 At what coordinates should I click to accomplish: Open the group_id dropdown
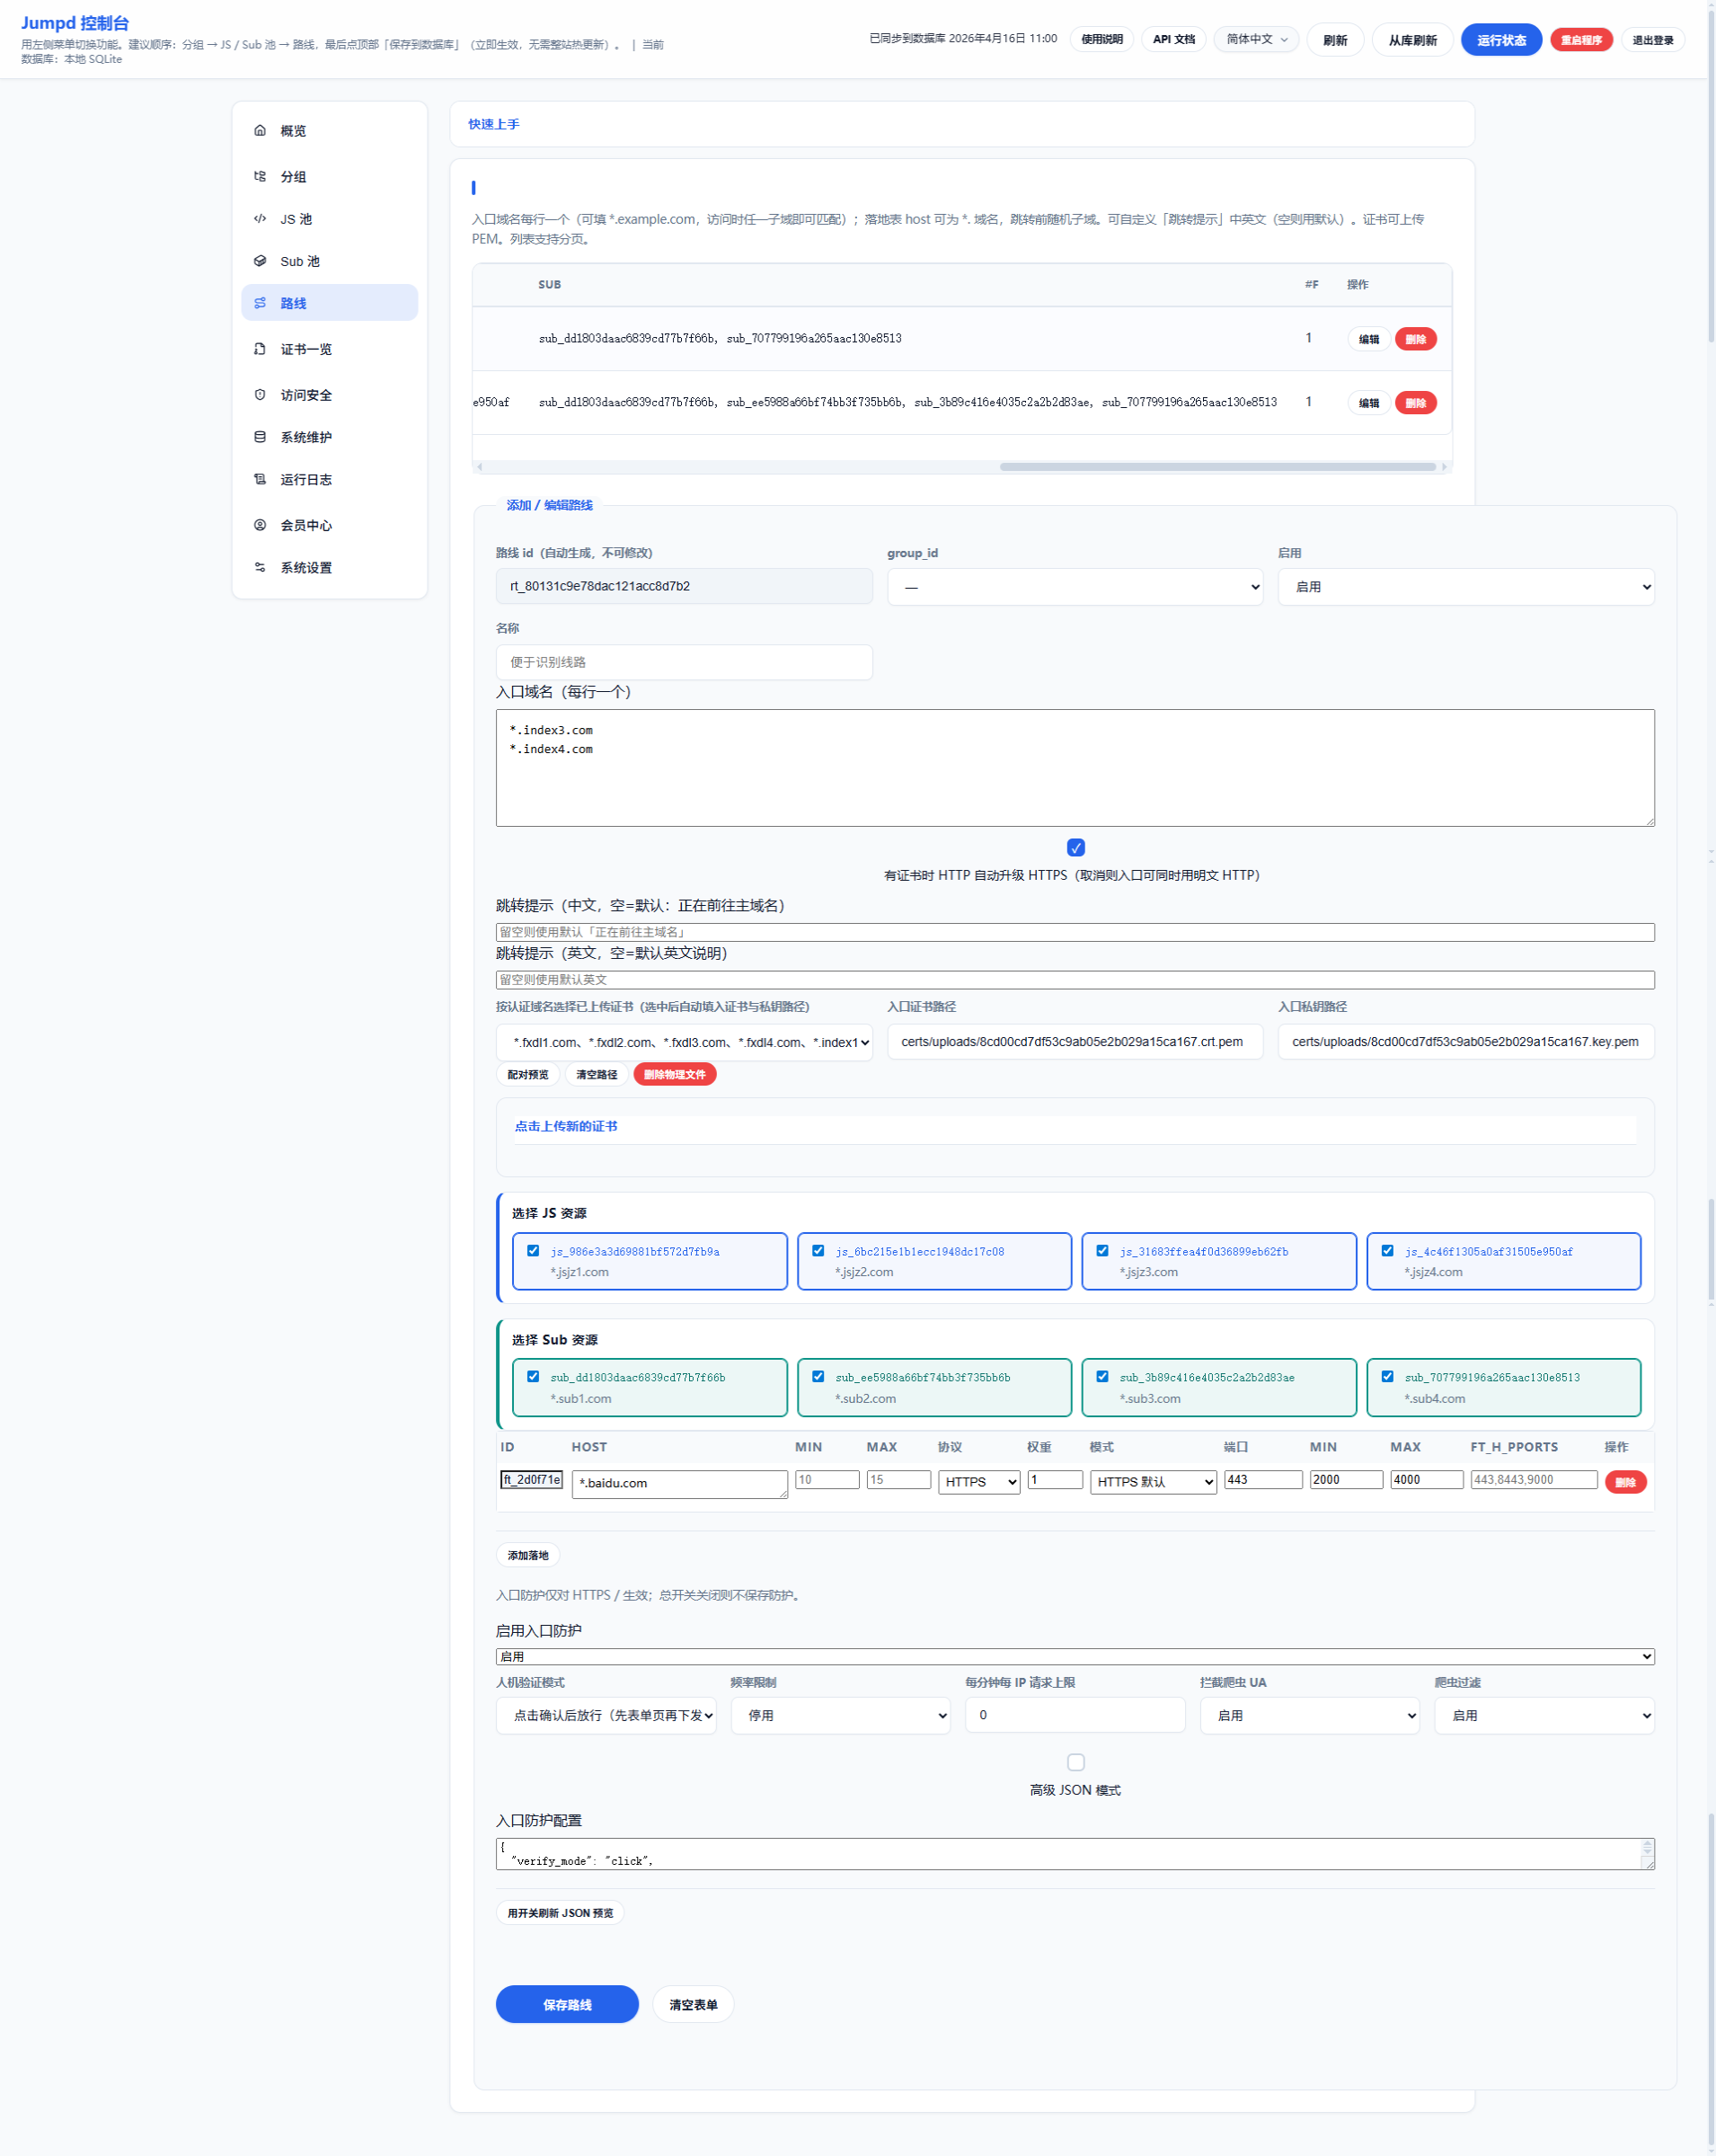[x=1075, y=587]
